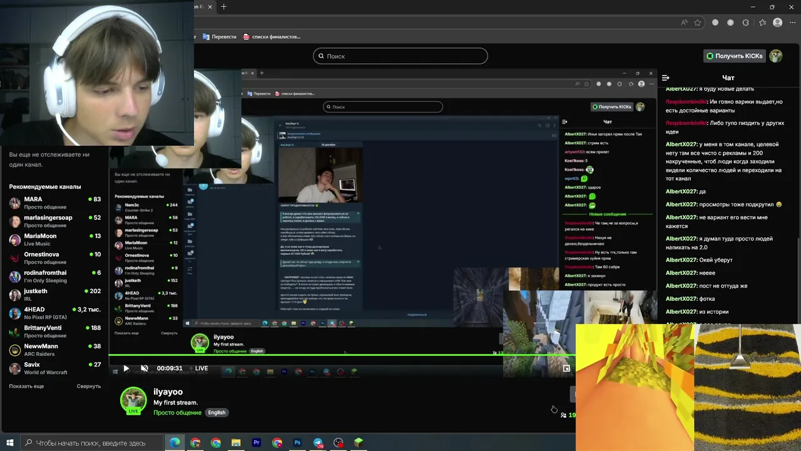Screen dimensions: 801x451
Task: Click the Windows taskbar search box
Action: 91,443
